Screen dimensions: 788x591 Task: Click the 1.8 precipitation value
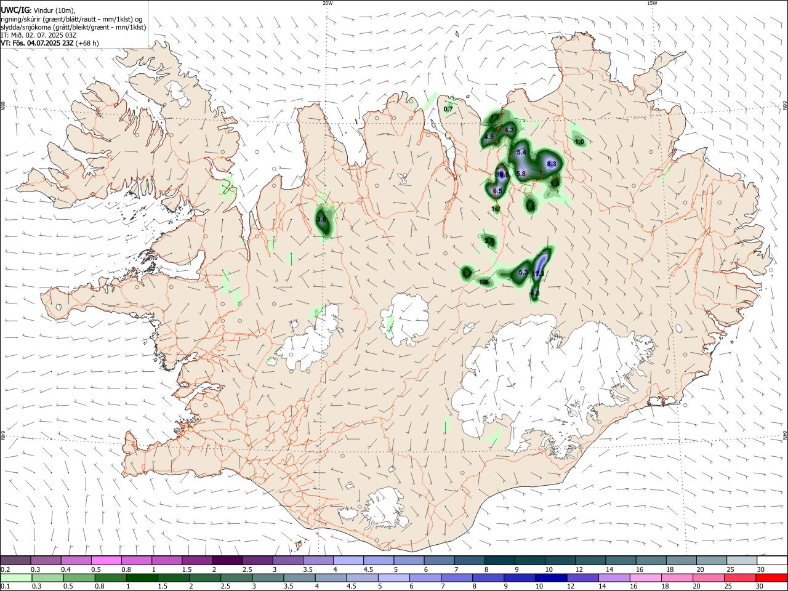530,207
